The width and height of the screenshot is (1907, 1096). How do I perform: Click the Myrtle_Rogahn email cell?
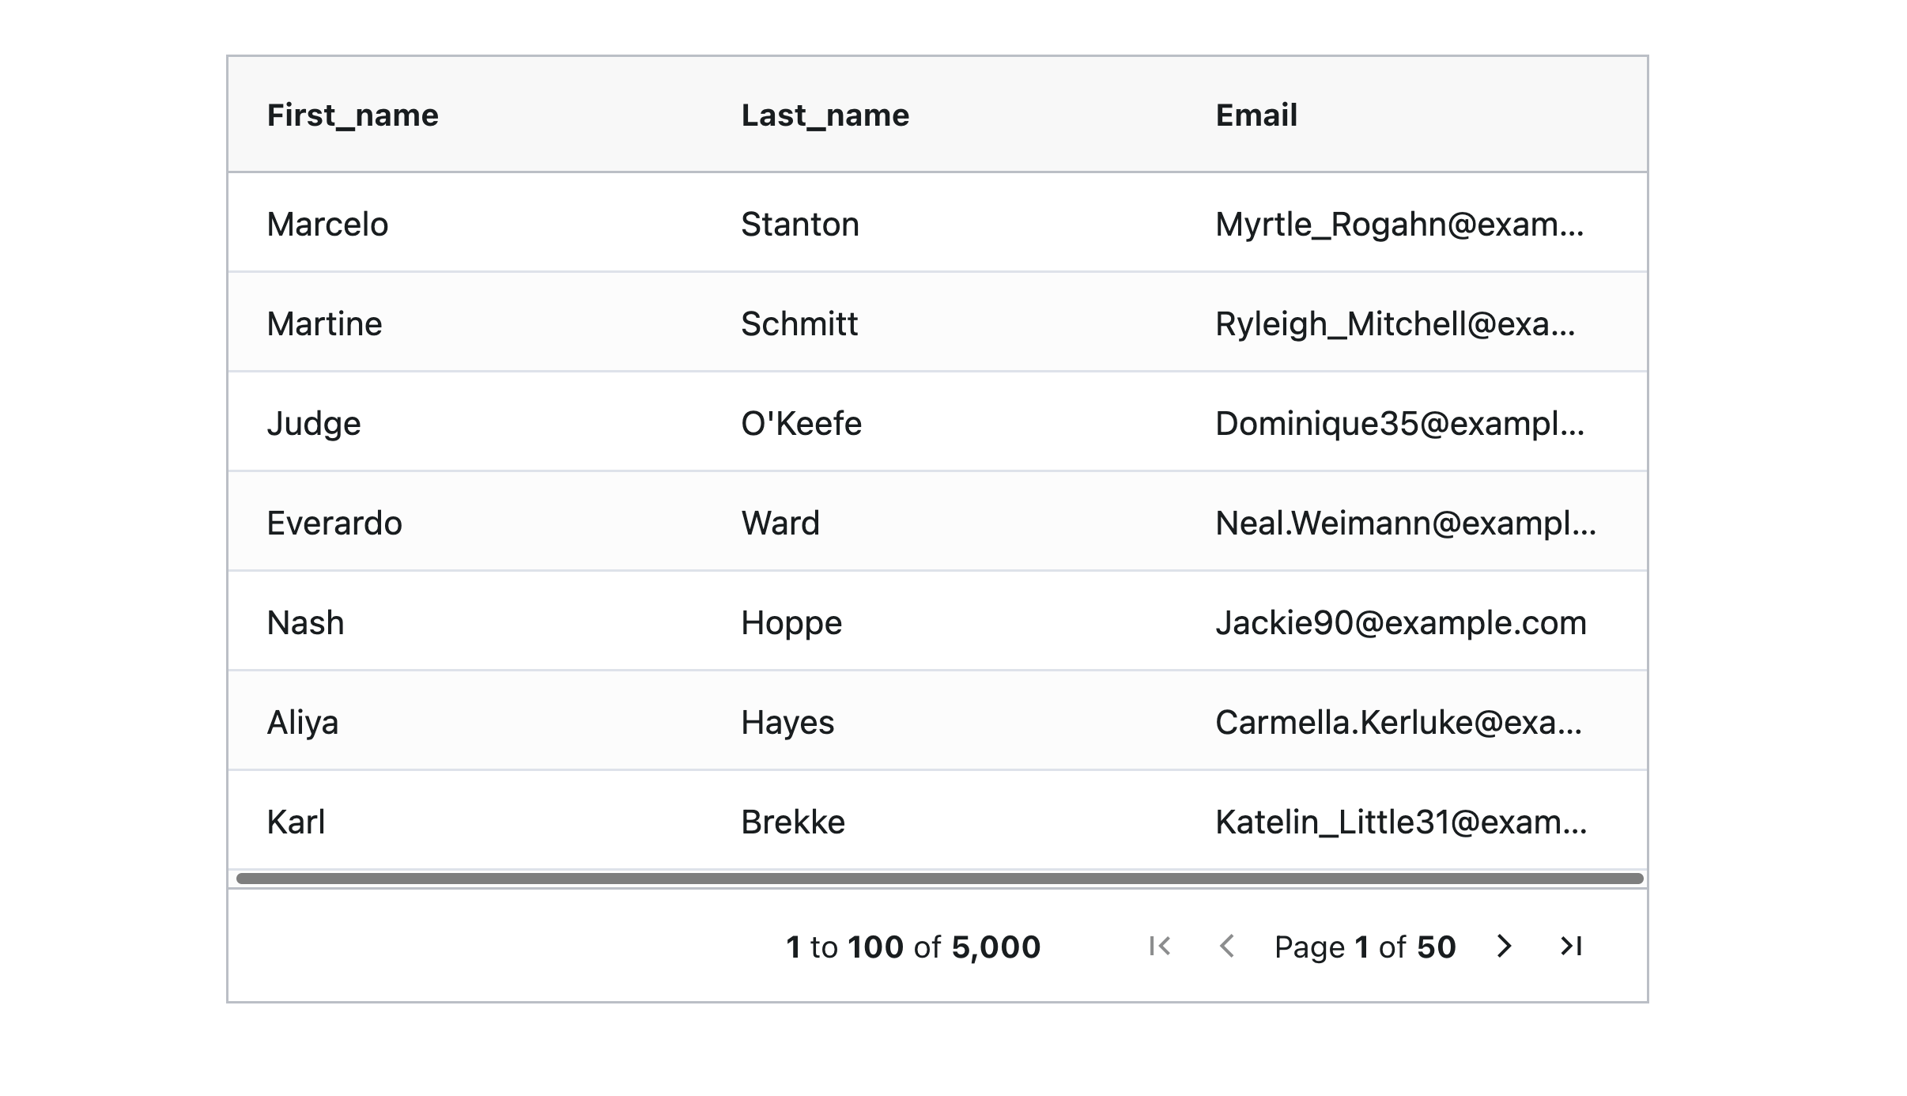[x=1399, y=225]
